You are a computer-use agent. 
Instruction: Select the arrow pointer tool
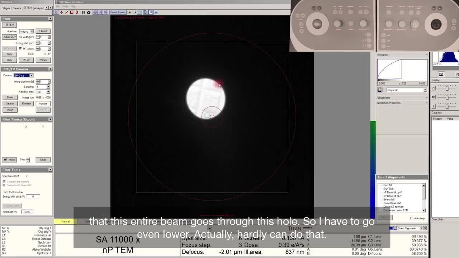pyautogui.click(x=56, y=12)
